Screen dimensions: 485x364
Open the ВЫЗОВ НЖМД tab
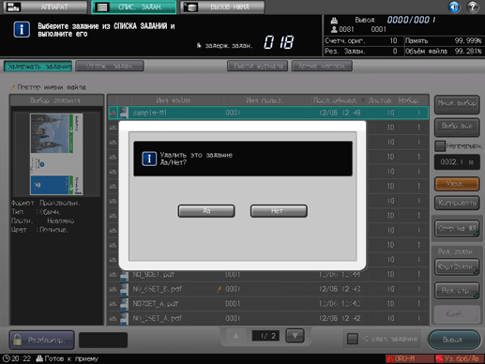[x=222, y=7]
